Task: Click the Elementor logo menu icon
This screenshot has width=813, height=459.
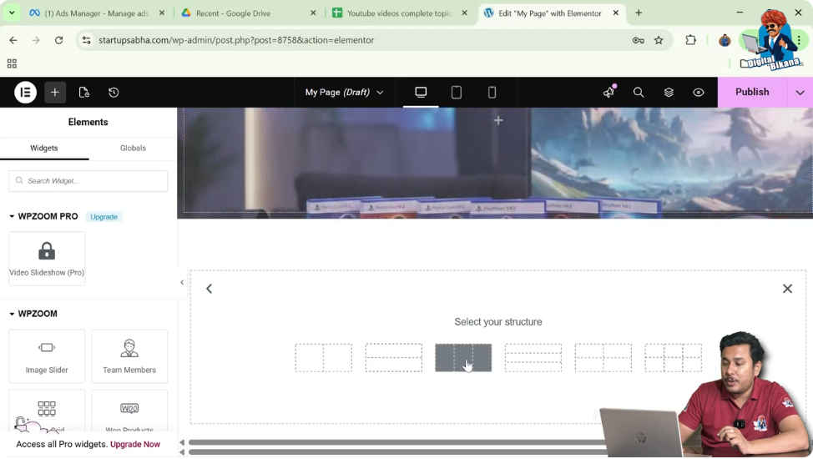Action: point(25,93)
